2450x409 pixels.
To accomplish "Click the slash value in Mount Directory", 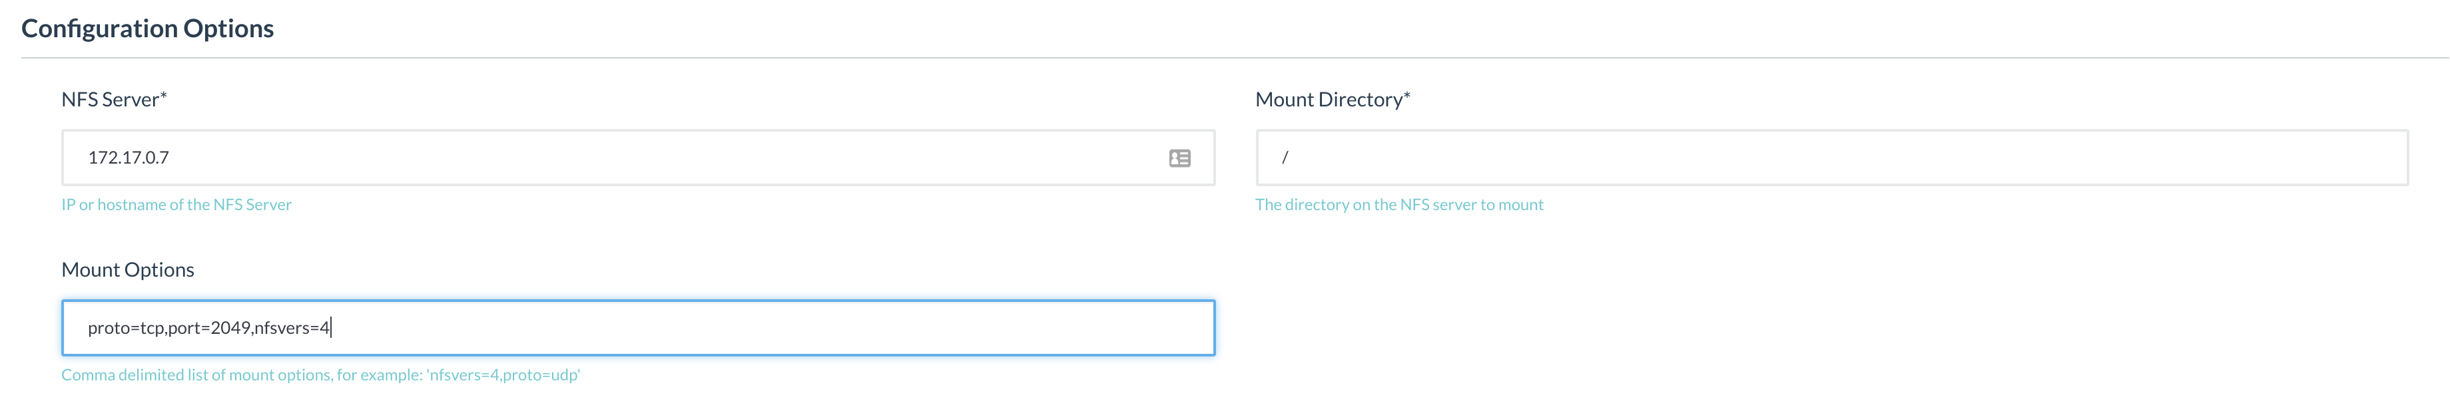I will tap(1285, 158).
